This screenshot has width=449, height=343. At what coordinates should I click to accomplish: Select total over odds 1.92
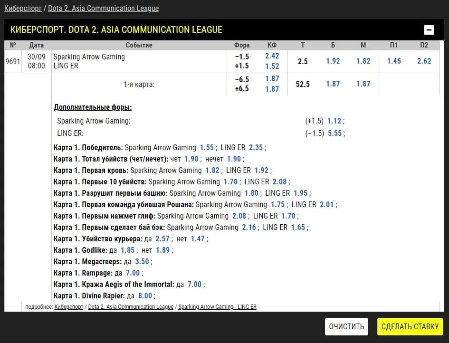tap(333, 61)
